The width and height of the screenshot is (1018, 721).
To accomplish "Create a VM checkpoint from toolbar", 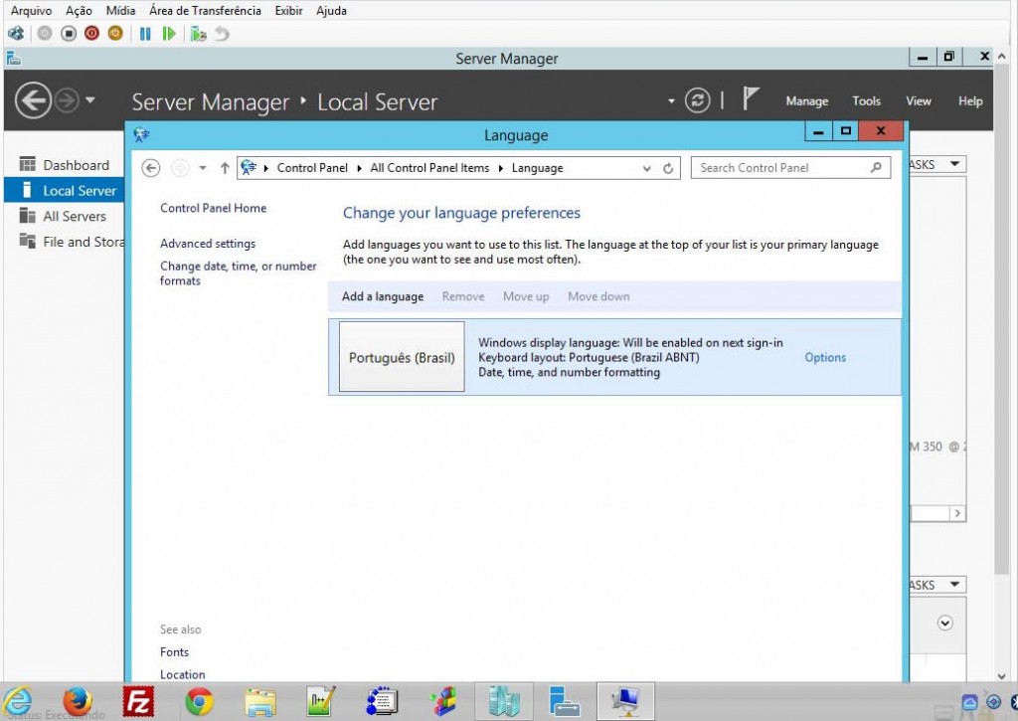I will [198, 33].
